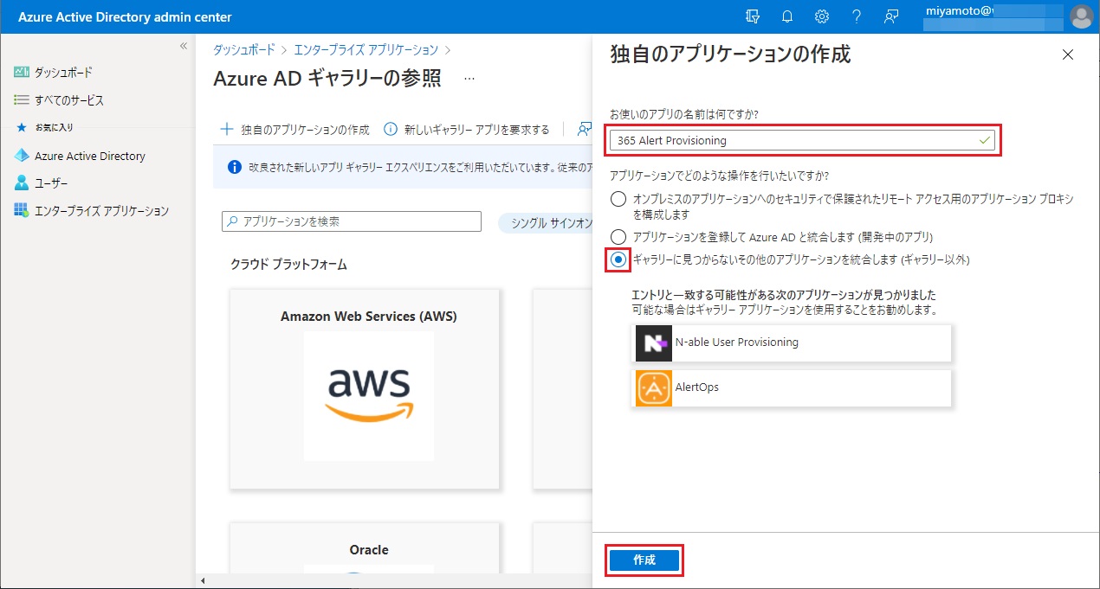Click the アプリケーションを検索 search box
Image resolution: width=1100 pixels, height=589 pixels.
click(352, 221)
